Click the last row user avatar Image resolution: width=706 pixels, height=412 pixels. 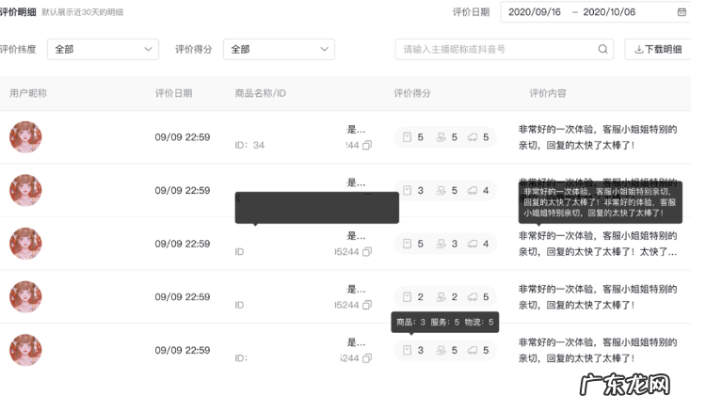click(x=25, y=350)
